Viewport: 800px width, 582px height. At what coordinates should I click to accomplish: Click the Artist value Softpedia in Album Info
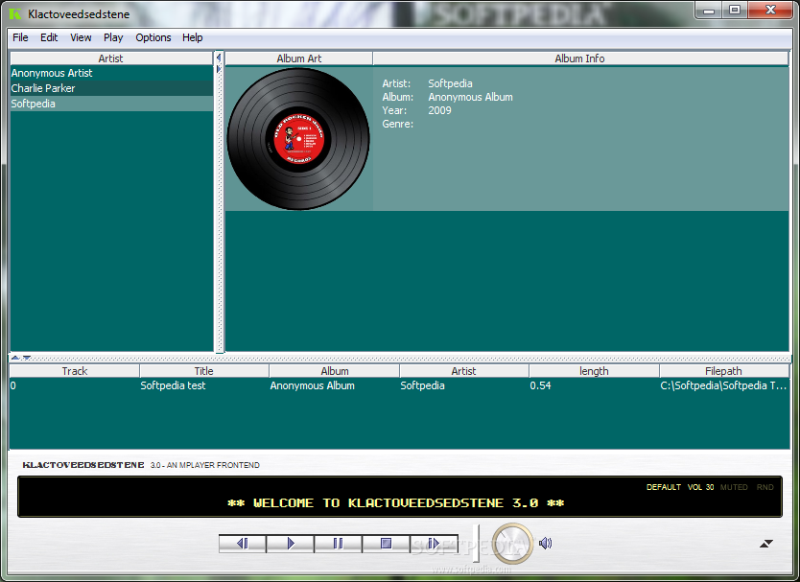(x=450, y=83)
